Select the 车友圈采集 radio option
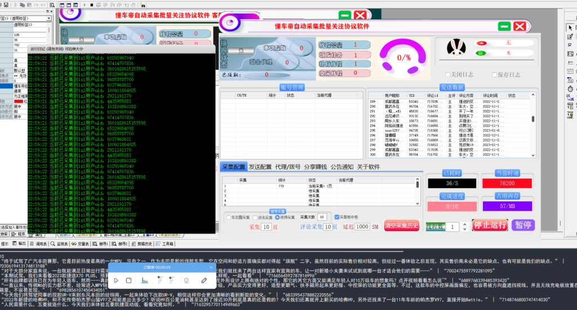The width and height of the screenshot is (577, 310). 228,217
